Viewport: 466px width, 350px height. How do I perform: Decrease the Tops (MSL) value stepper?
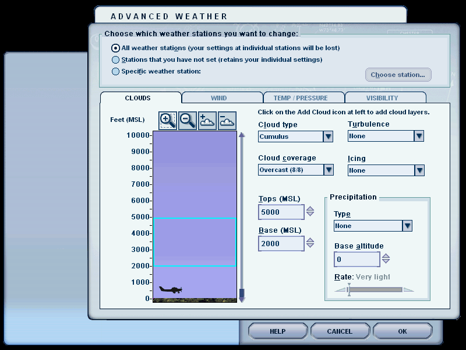pyautogui.click(x=310, y=214)
